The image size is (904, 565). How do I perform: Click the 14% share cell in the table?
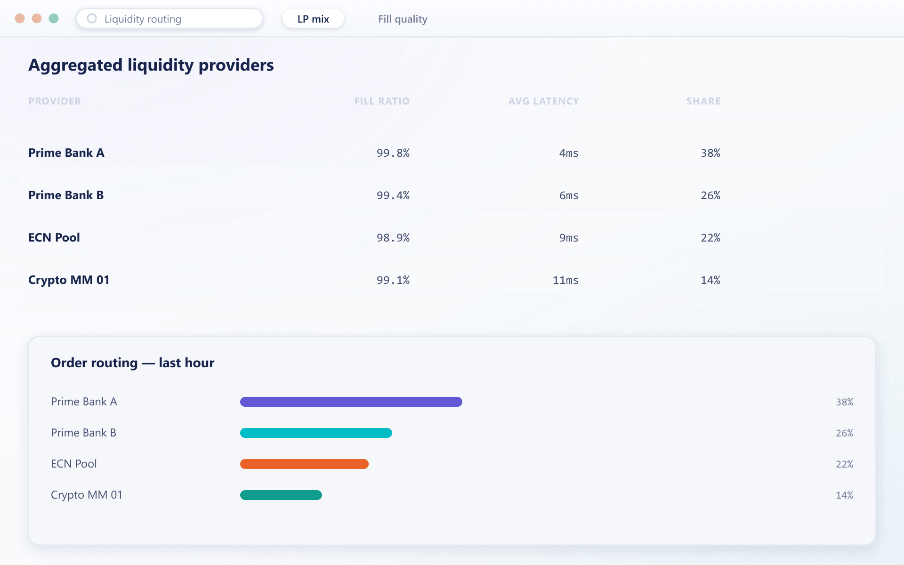pyautogui.click(x=710, y=280)
